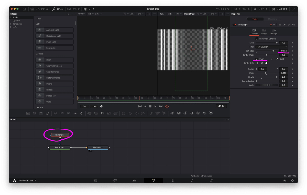Screen dimensions: 307x195
Task: Collapse the Tools tree item
Action: tap(11, 17)
